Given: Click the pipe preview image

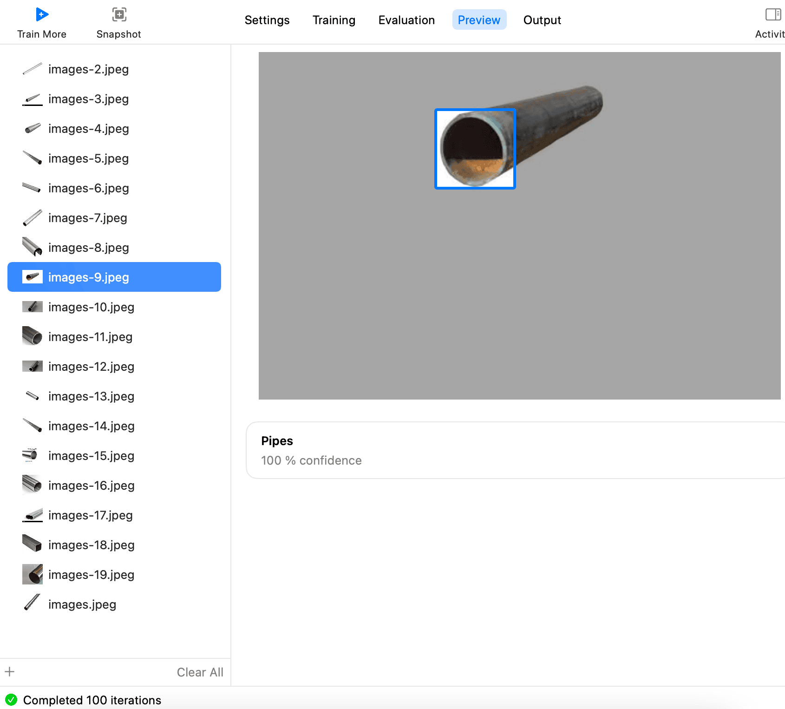Looking at the screenshot, I should 519,226.
